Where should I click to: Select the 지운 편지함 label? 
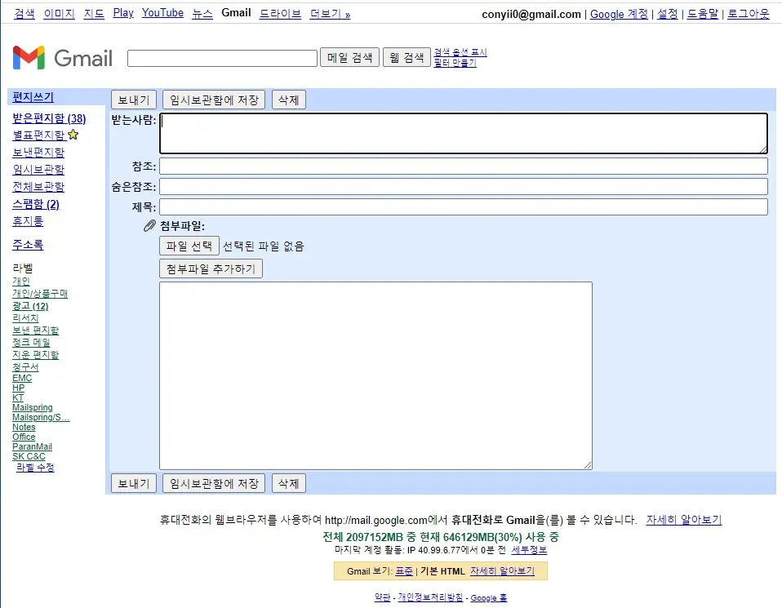(x=35, y=355)
